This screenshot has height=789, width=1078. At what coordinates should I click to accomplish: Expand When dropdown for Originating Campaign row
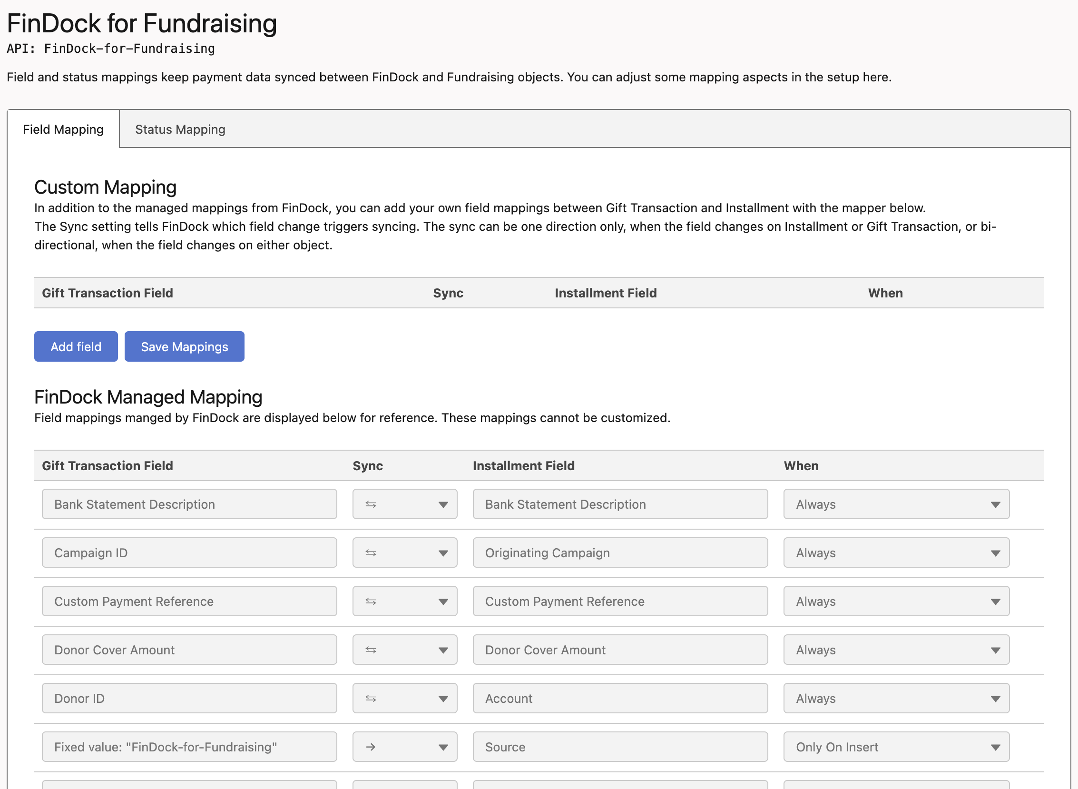896,552
